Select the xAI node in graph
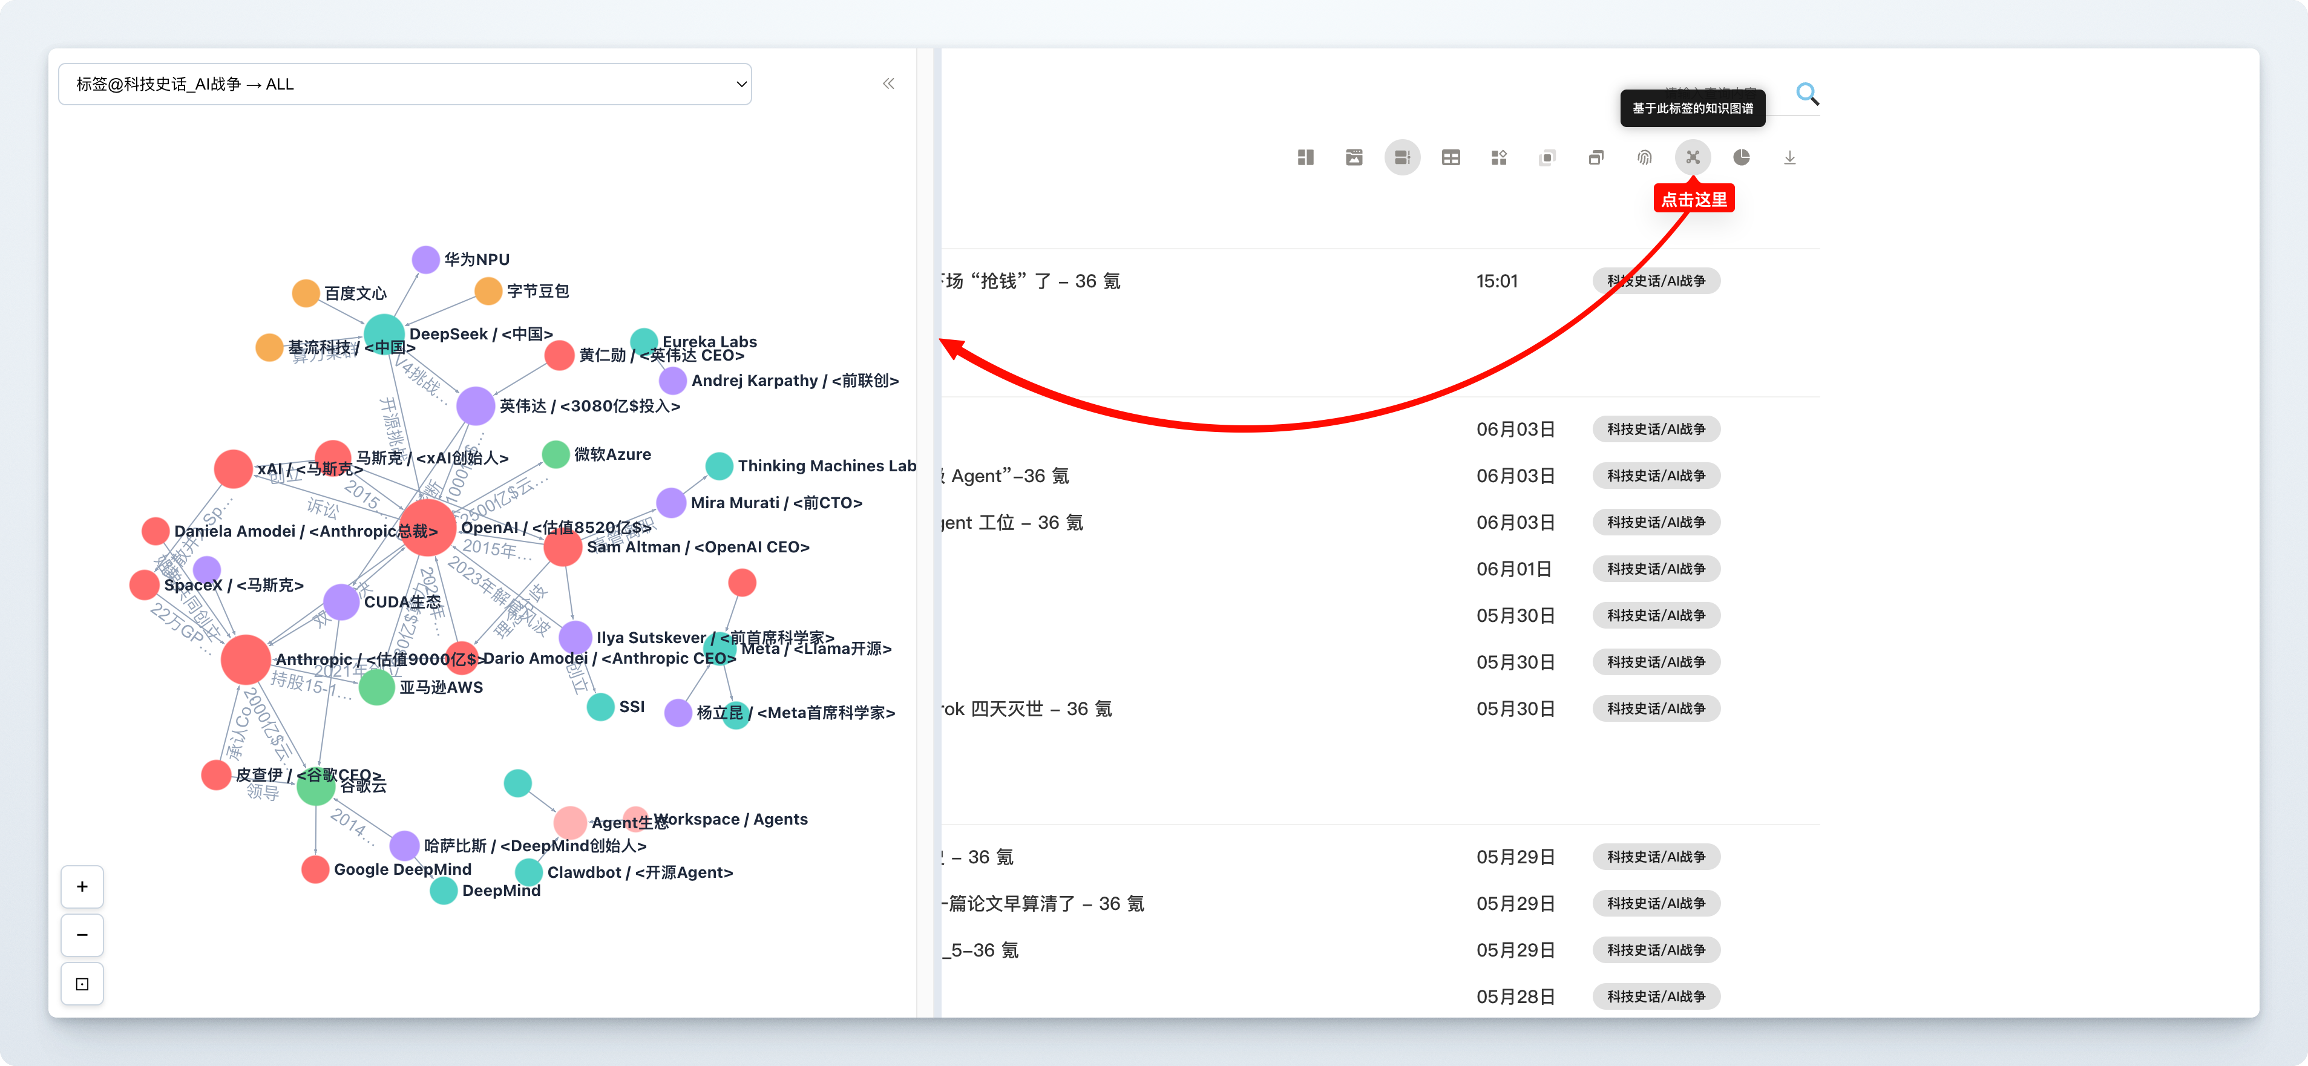This screenshot has width=2308, height=1066. click(x=233, y=468)
